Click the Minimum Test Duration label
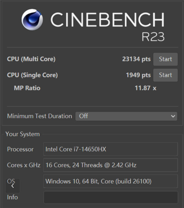This screenshot has height=208, width=184. click(40, 116)
